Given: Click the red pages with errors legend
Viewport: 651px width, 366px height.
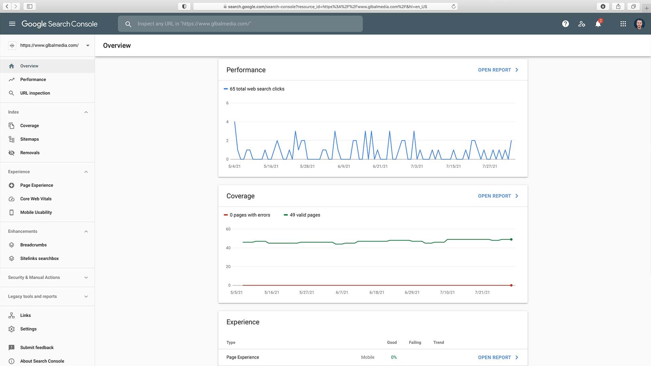Looking at the screenshot, I should 247,215.
